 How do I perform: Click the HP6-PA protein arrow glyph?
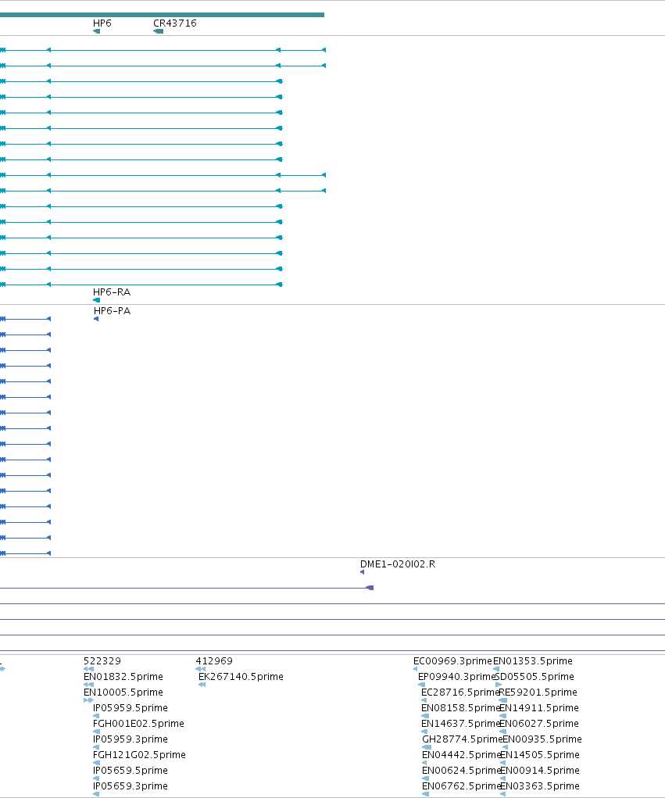[x=96, y=319]
